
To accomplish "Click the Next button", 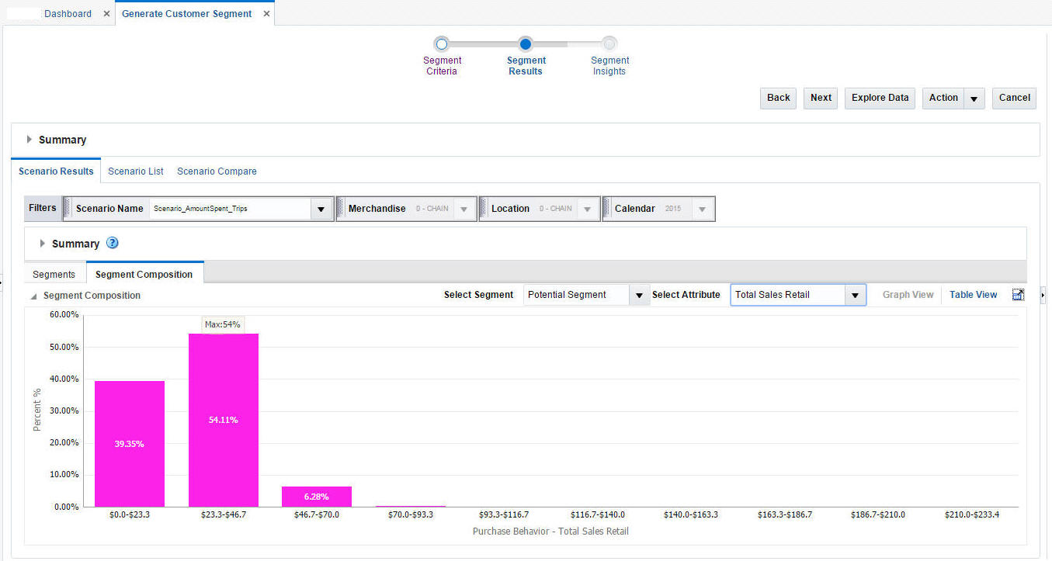I will [x=821, y=98].
